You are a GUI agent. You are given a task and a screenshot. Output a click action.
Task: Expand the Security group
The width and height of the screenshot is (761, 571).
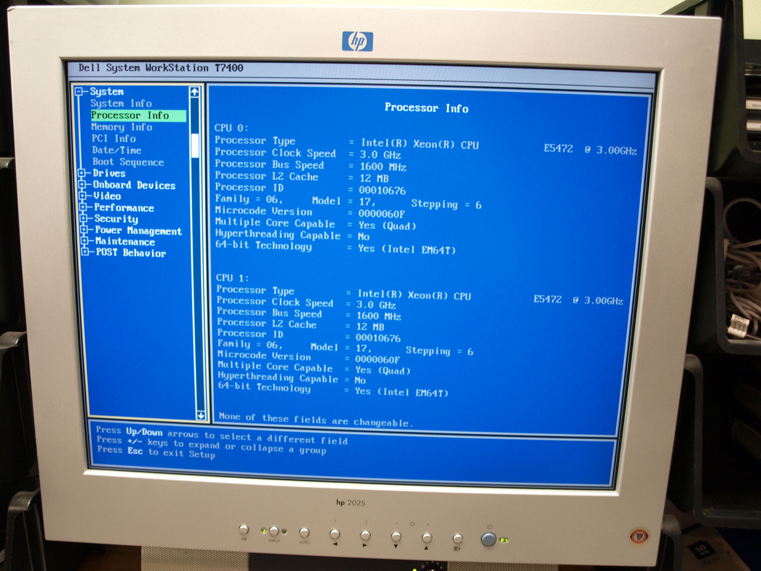point(84,218)
